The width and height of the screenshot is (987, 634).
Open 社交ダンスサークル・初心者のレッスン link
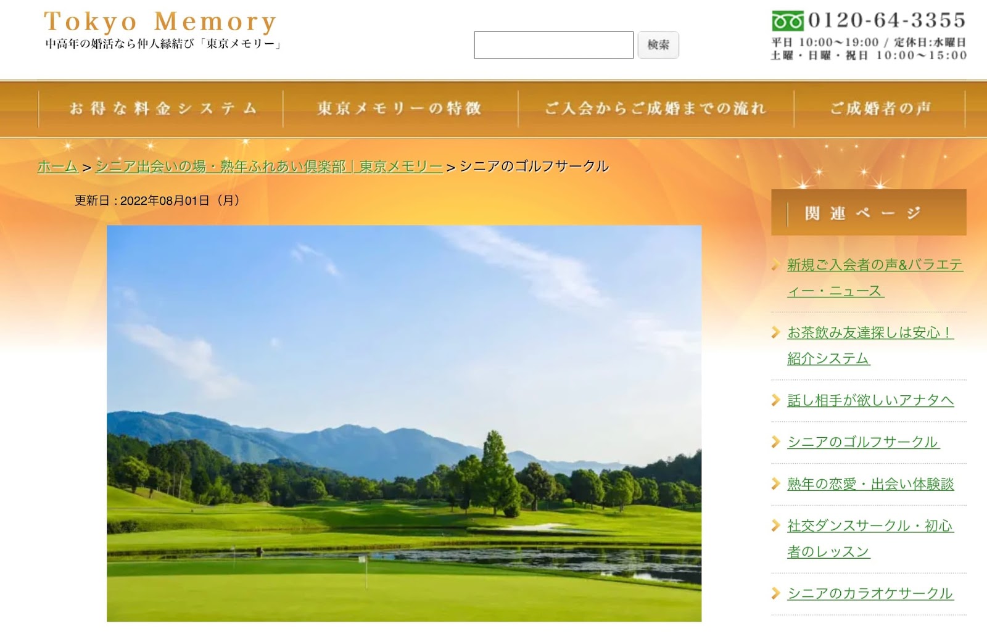coord(870,538)
